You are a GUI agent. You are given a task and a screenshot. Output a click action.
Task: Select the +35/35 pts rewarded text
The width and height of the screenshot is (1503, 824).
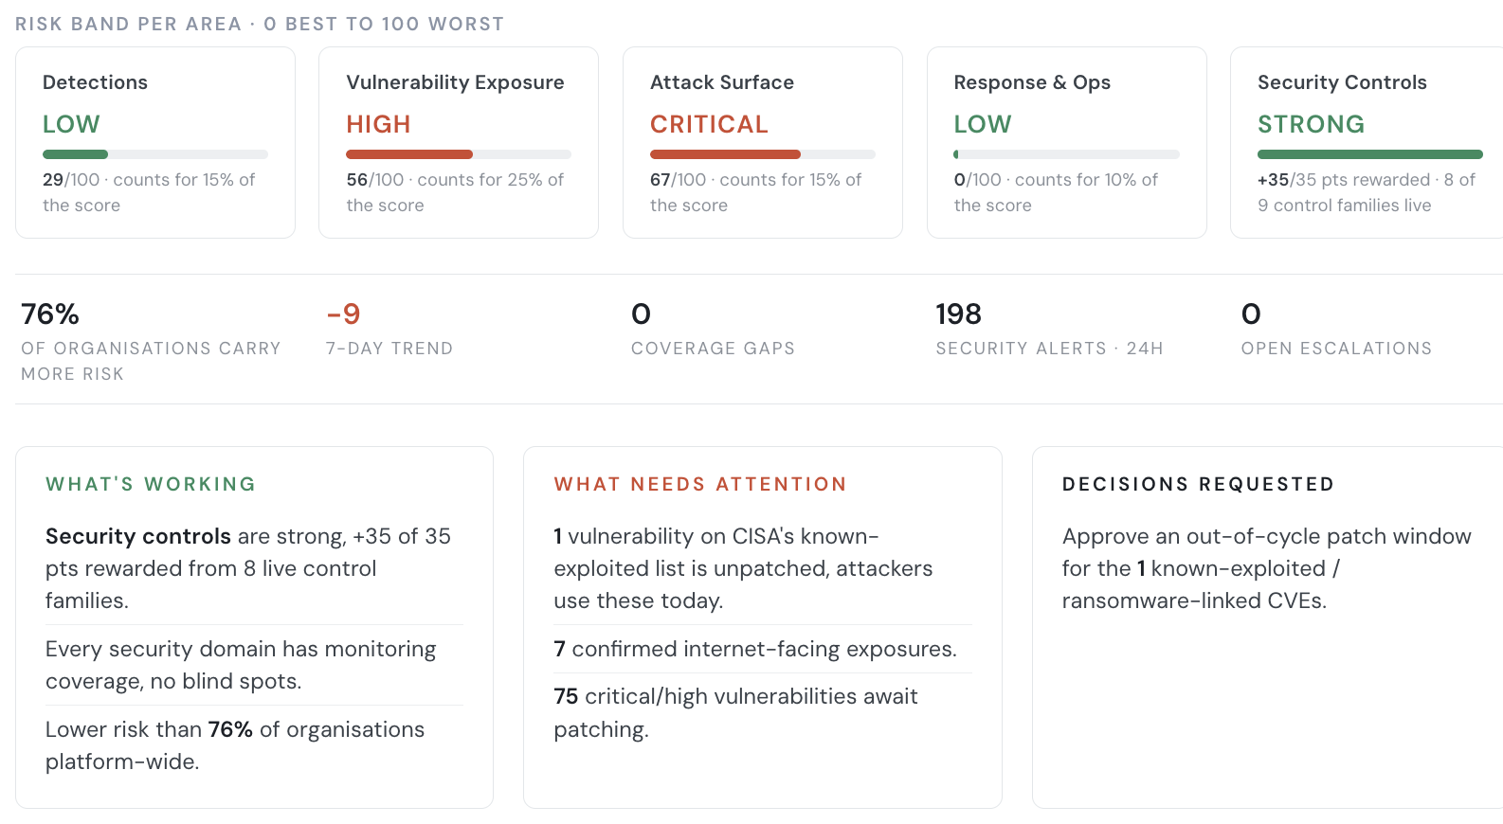click(1344, 180)
